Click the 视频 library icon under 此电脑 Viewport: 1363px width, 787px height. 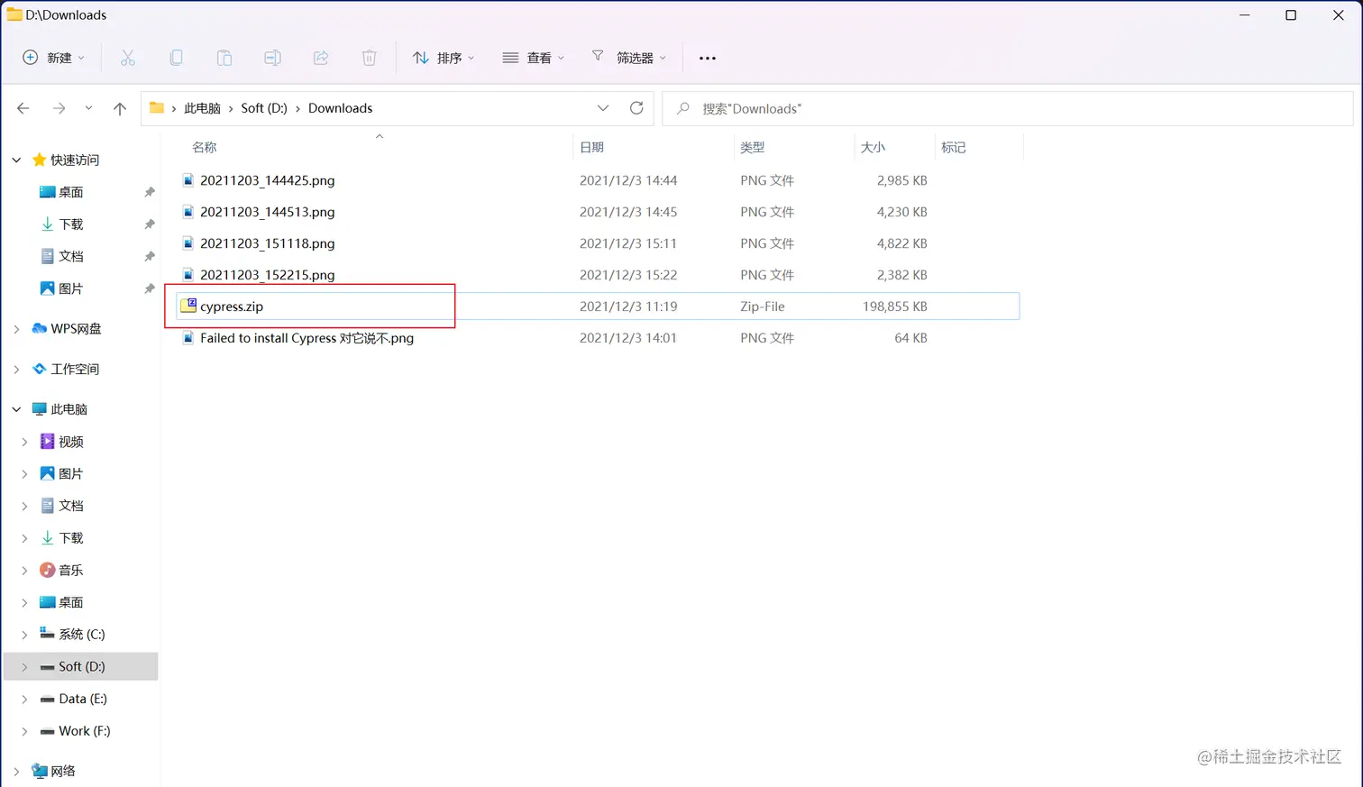click(47, 442)
